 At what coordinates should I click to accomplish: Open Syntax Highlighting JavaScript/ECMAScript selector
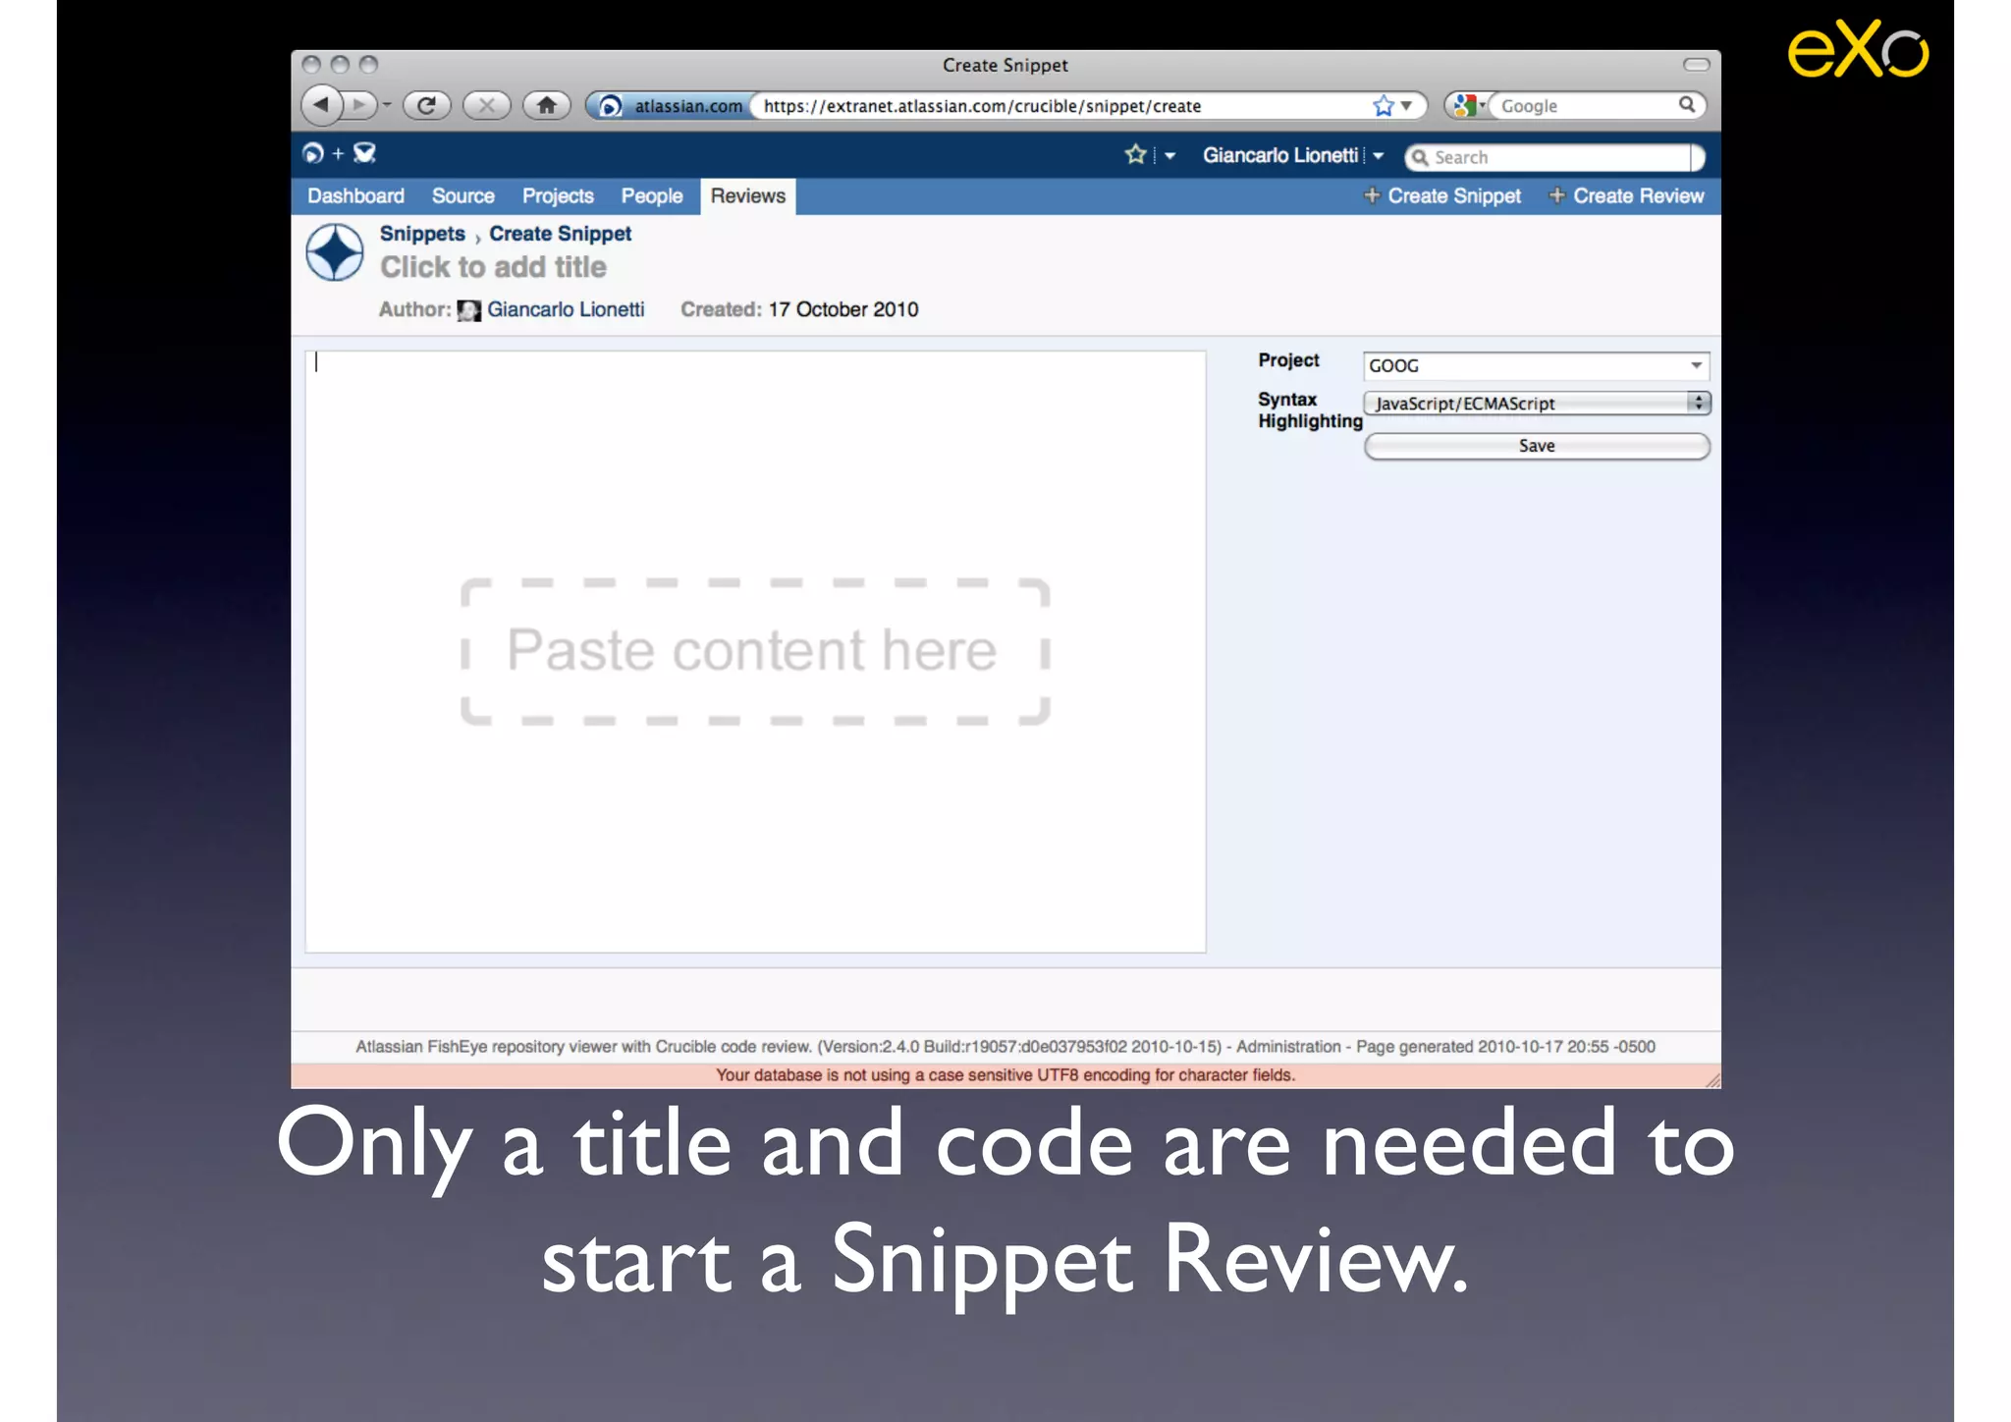point(1537,403)
